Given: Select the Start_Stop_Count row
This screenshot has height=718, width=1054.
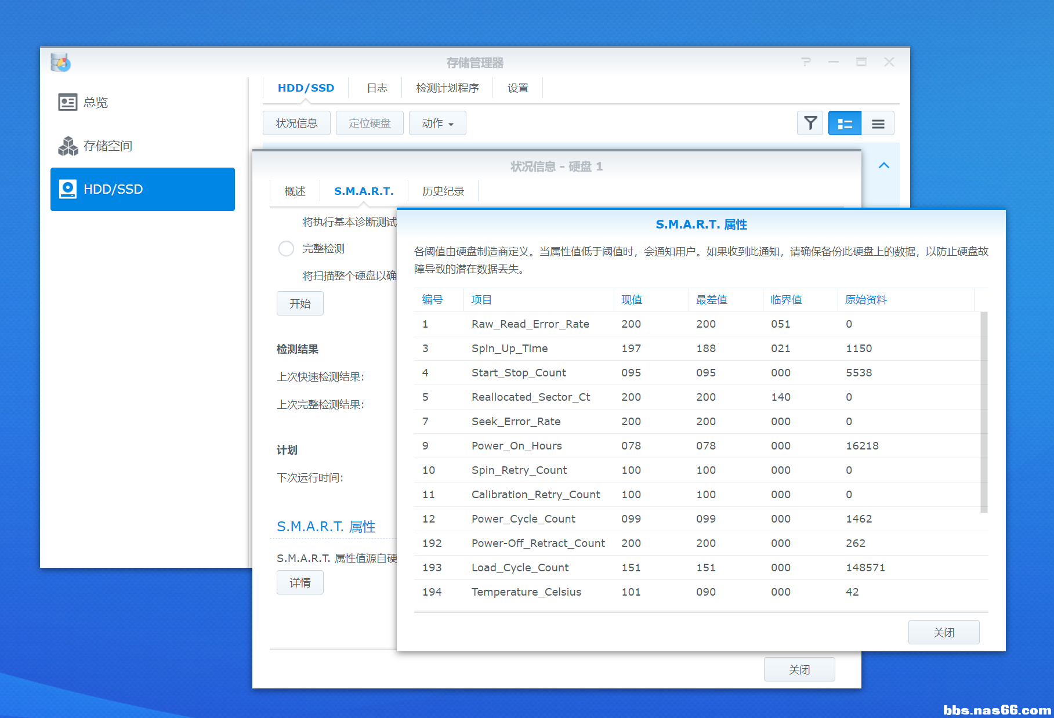Looking at the screenshot, I should pyautogui.click(x=697, y=373).
